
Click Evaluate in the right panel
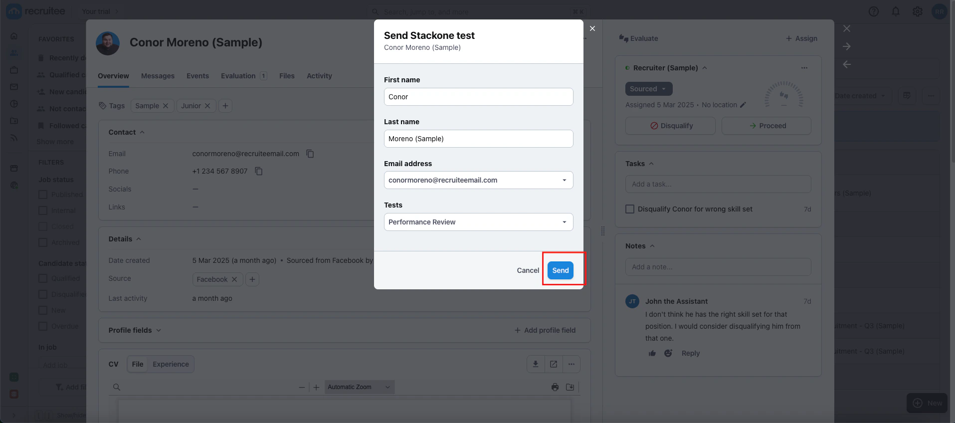[x=638, y=38]
